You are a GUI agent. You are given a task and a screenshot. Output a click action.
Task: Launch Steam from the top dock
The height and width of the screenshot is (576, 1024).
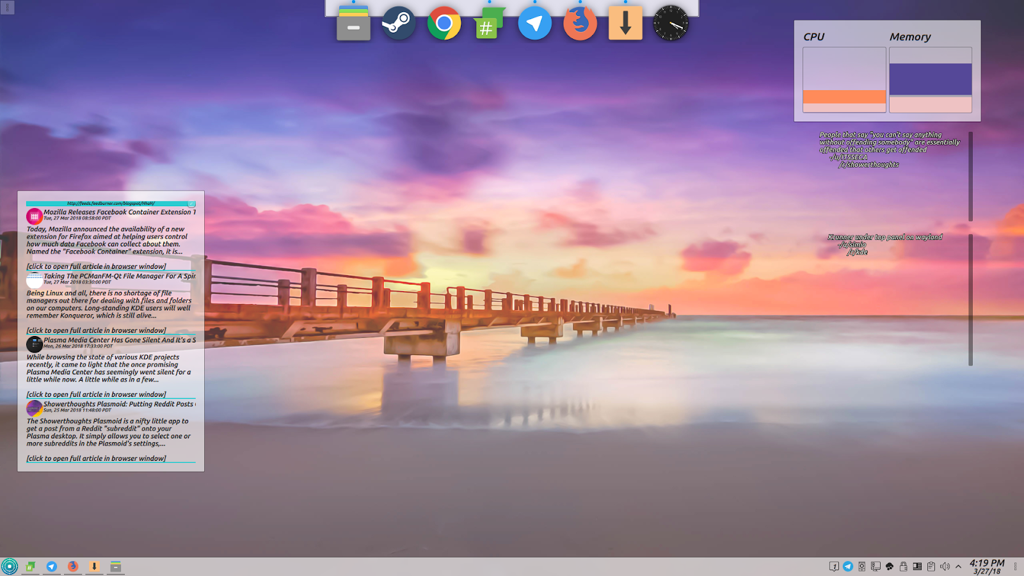pos(398,22)
